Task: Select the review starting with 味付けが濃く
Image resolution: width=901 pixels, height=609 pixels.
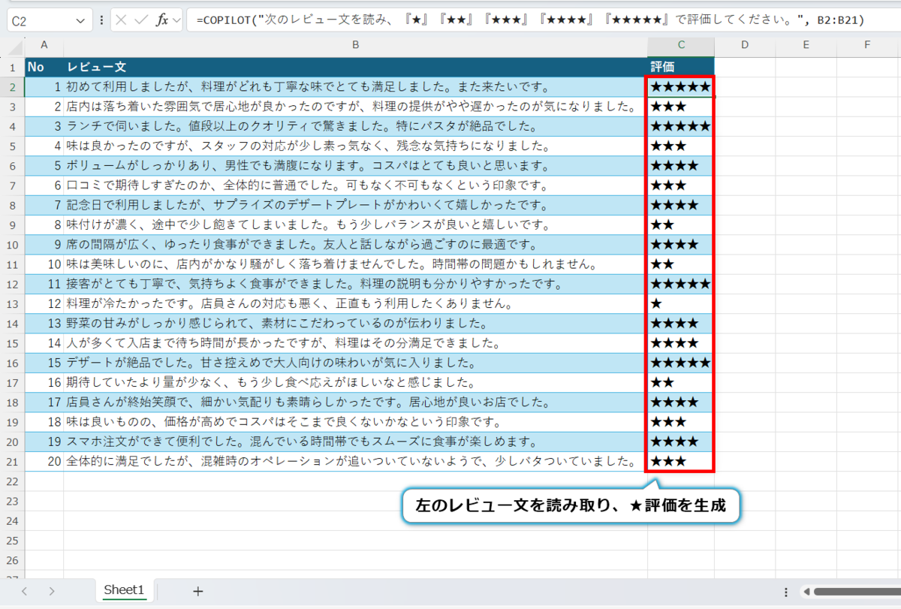Action: (356, 225)
